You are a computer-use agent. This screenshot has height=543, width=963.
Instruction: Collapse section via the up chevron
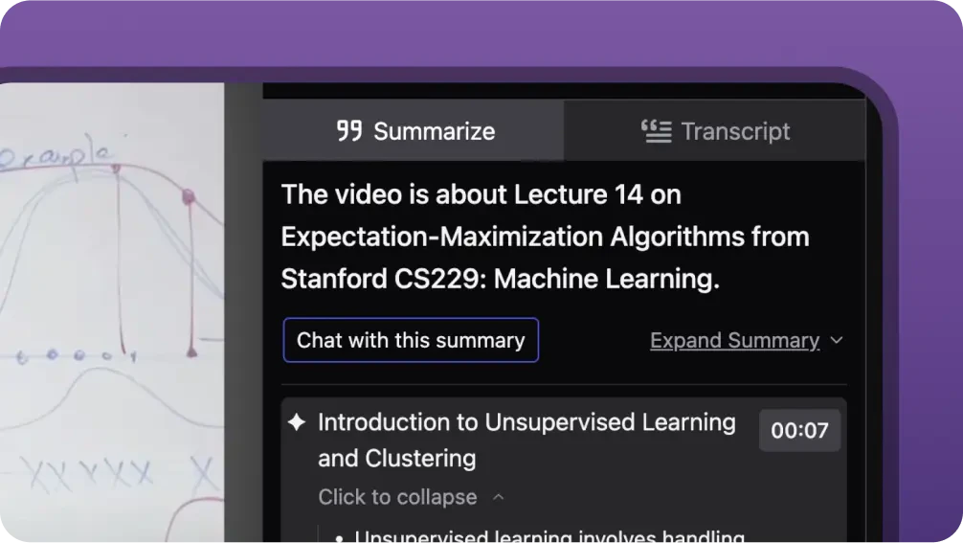(498, 497)
